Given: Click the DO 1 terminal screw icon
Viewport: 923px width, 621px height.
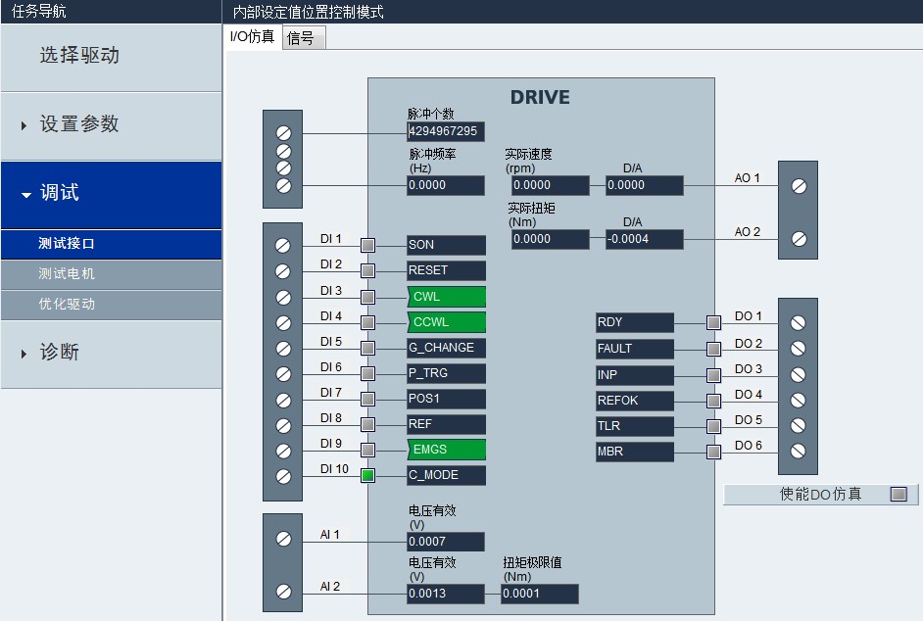Looking at the screenshot, I should [x=798, y=323].
